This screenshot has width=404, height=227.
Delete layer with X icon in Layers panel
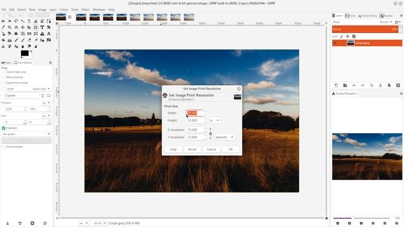398,86
